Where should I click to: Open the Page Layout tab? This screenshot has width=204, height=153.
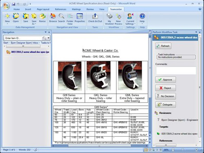(43, 9)
